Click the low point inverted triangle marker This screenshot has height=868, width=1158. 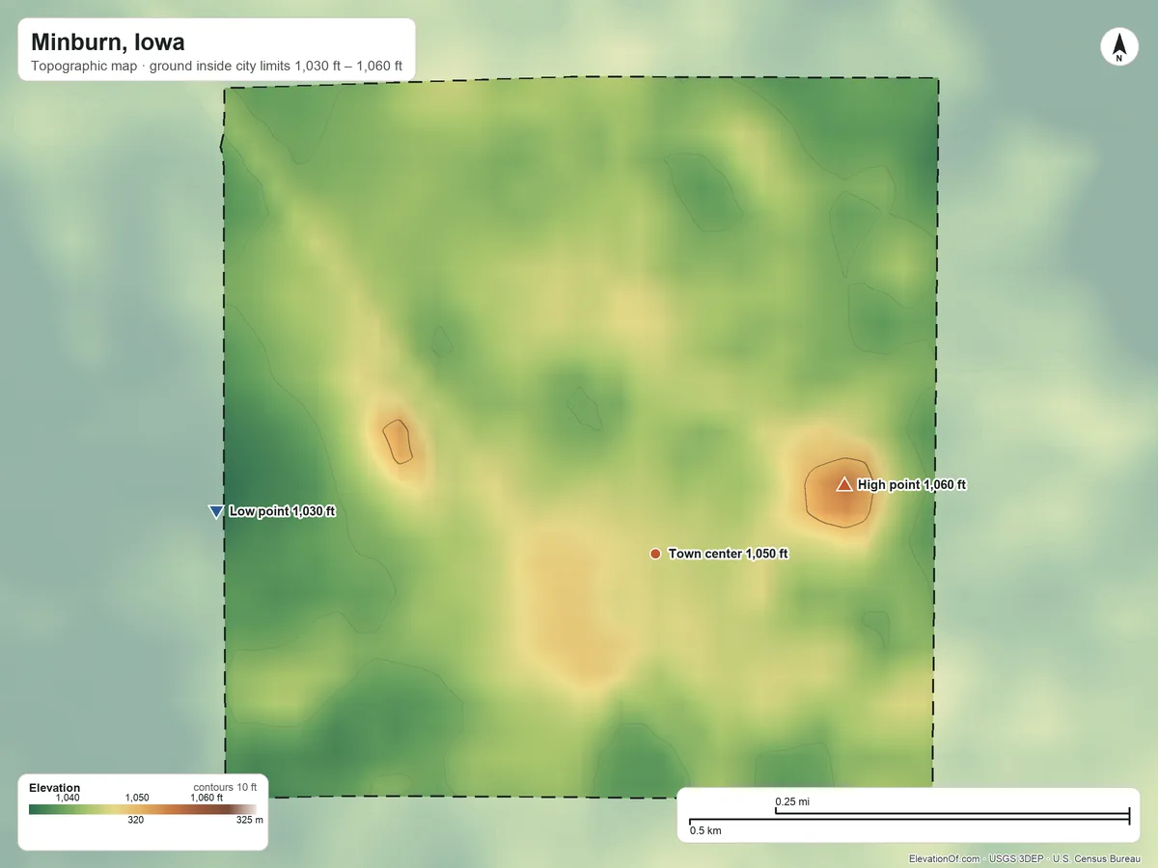(216, 512)
